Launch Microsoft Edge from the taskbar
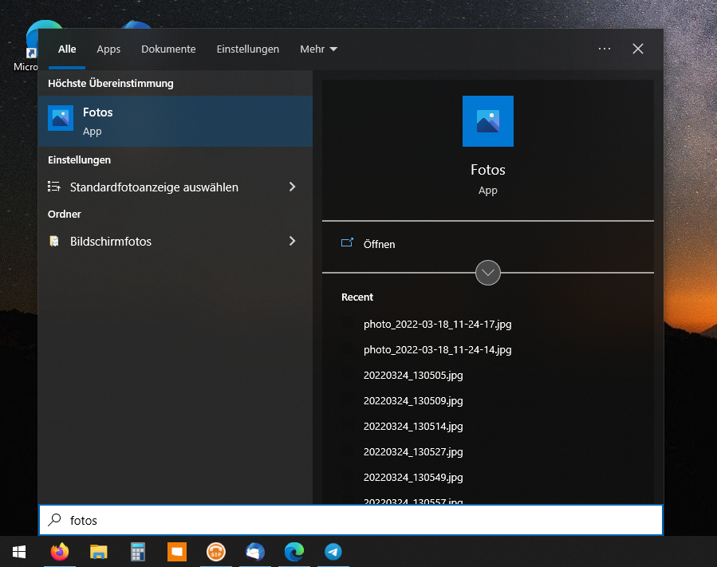This screenshot has height=567, width=717. 294,552
